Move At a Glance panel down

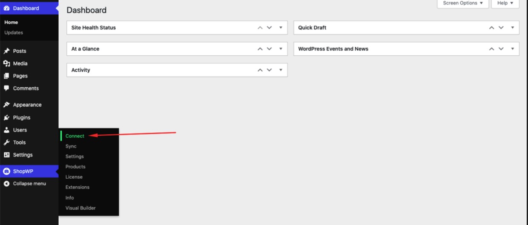(269, 49)
